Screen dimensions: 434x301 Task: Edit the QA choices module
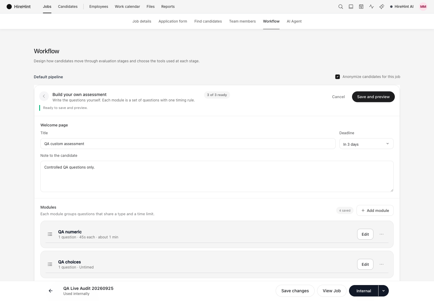coord(365,264)
